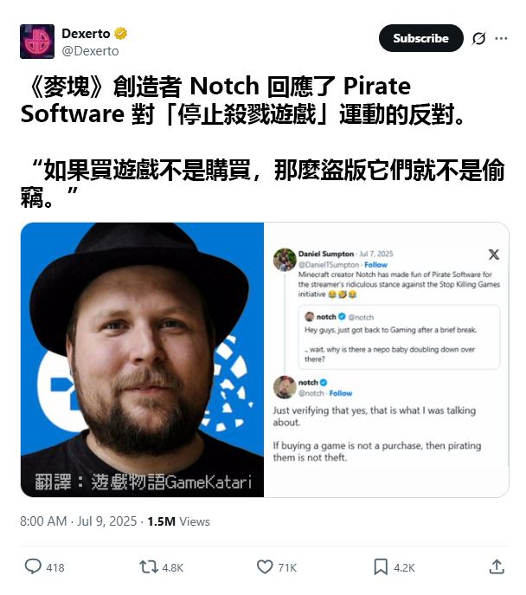Open the Grok icon beside Subscribe
Viewport: 526px width, 595px height.
tap(479, 38)
